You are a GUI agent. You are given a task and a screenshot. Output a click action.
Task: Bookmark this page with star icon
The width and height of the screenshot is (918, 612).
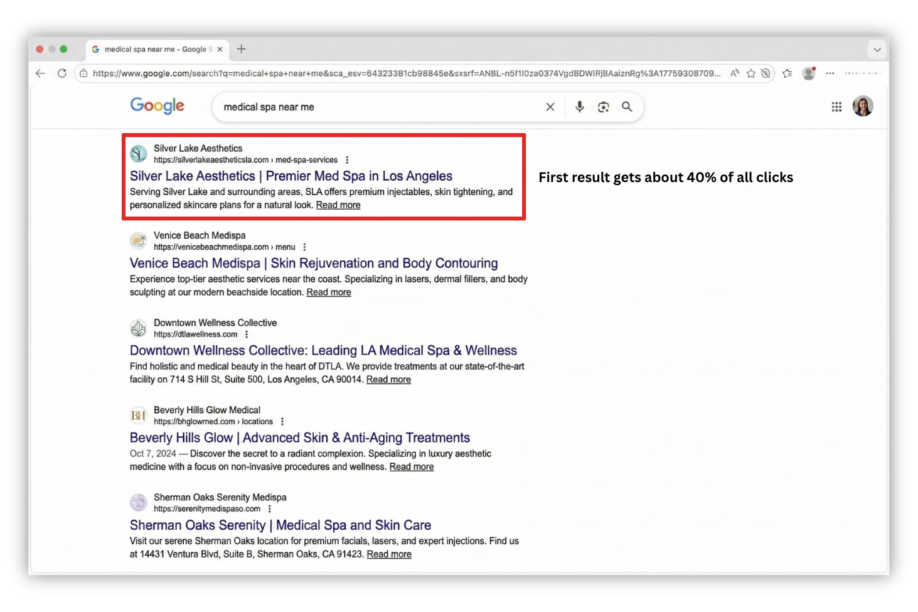tap(750, 73)
